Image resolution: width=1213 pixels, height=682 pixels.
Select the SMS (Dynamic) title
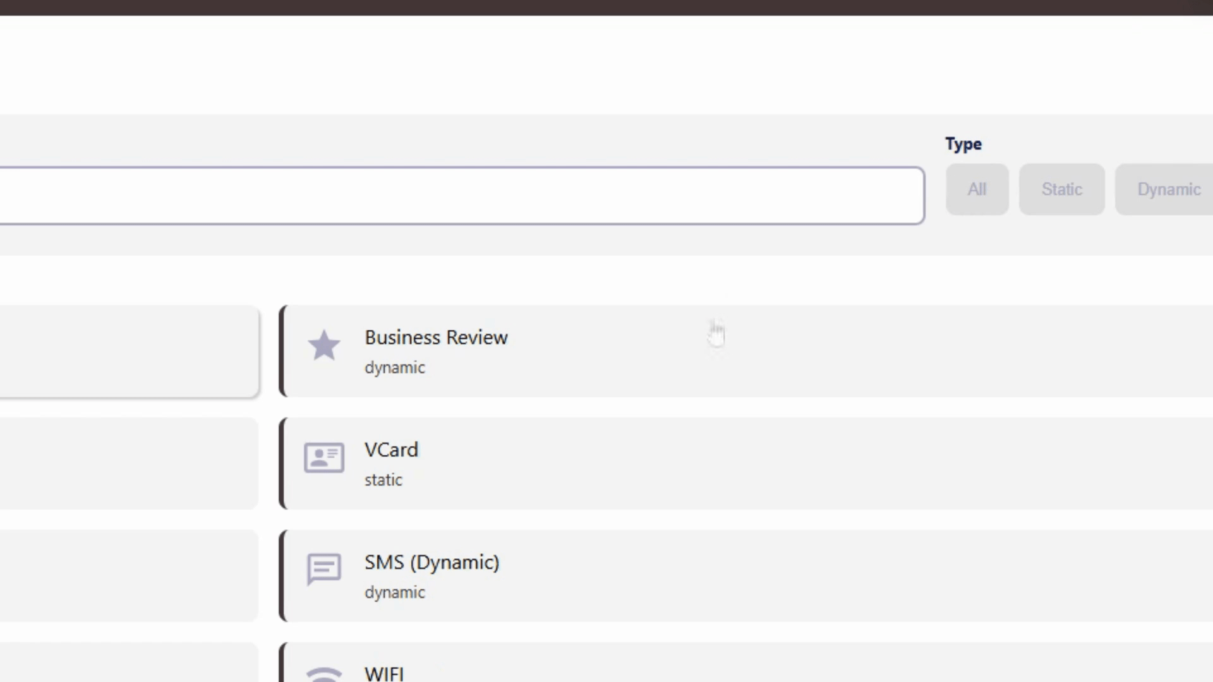(x=431, y=563)
